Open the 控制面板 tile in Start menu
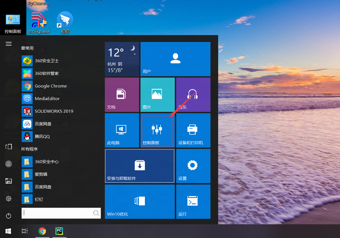Screen dimensions: 340x238 click(x=158, y=130)
